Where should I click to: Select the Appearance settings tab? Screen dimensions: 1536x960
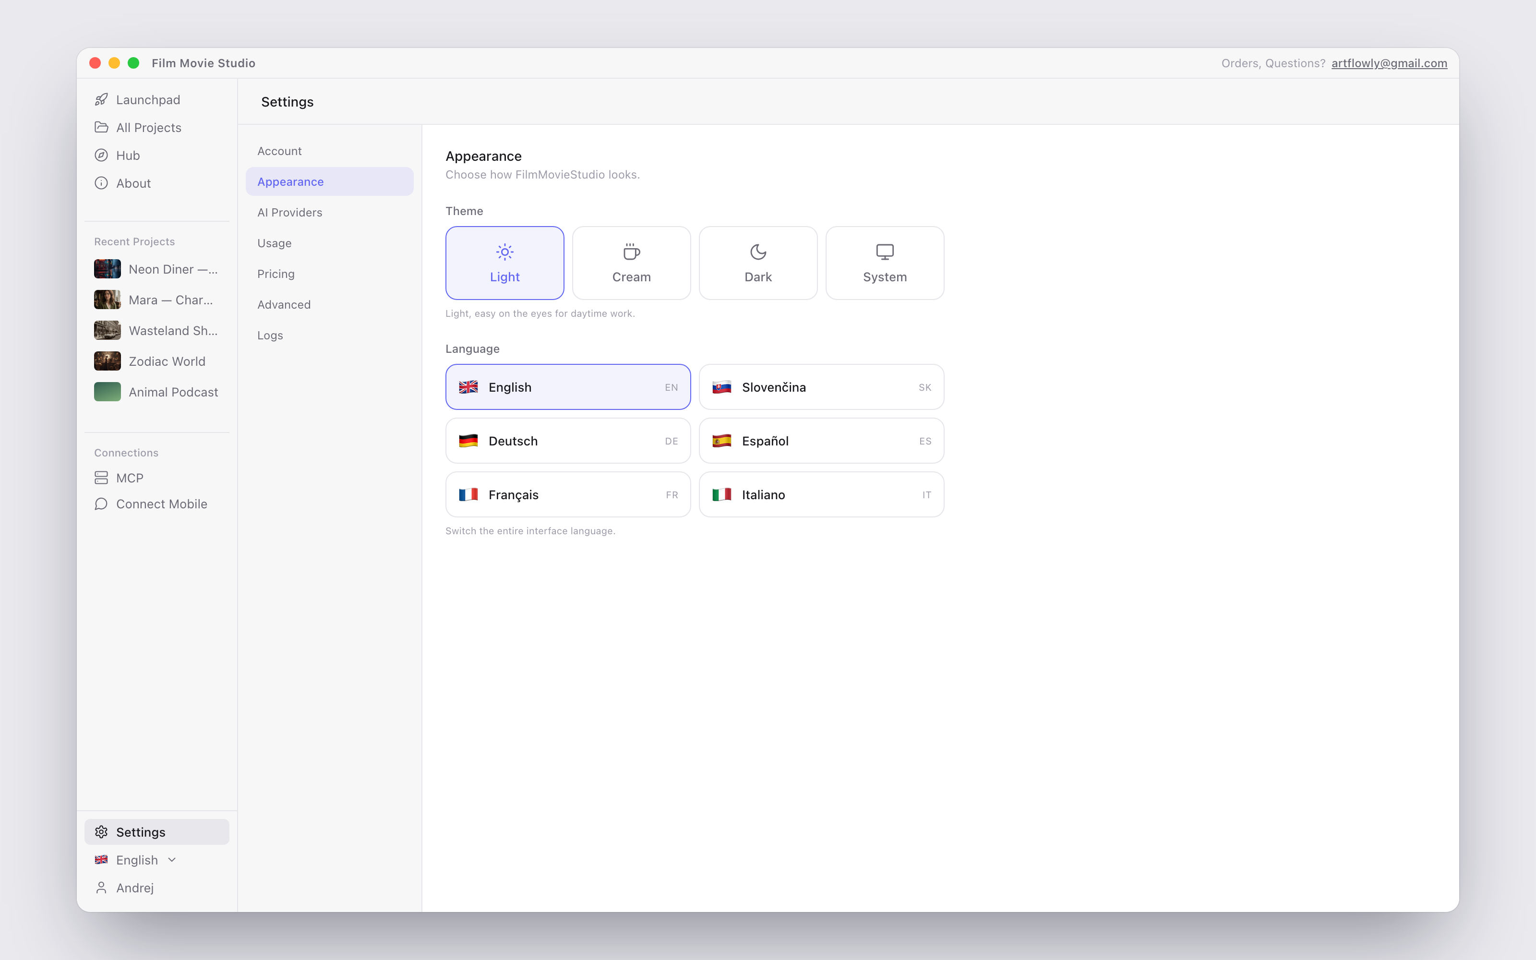(329, 181)
